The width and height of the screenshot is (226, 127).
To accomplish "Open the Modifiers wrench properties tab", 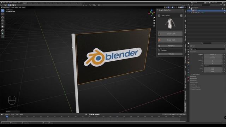I will pos(188,65).
